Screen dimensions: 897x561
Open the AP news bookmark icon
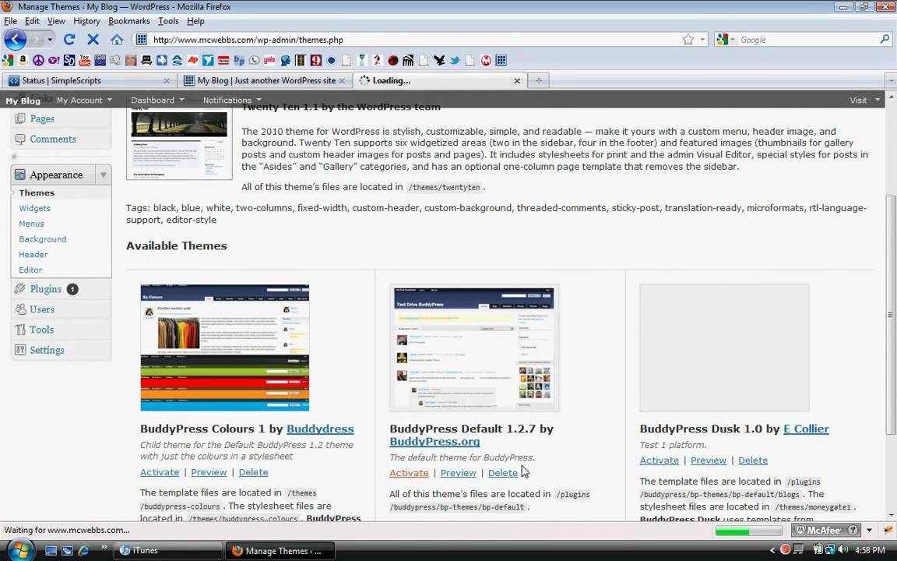click(193, 60)
